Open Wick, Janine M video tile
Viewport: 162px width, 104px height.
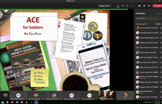click(x=36, y=96)
